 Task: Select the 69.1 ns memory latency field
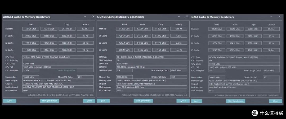[271, 29]
